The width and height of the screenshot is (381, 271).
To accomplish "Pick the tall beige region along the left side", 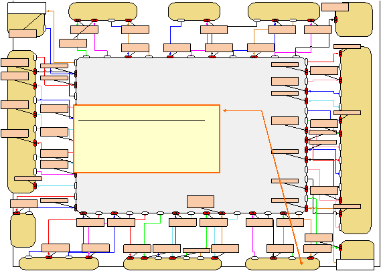I will click(21, 121).
